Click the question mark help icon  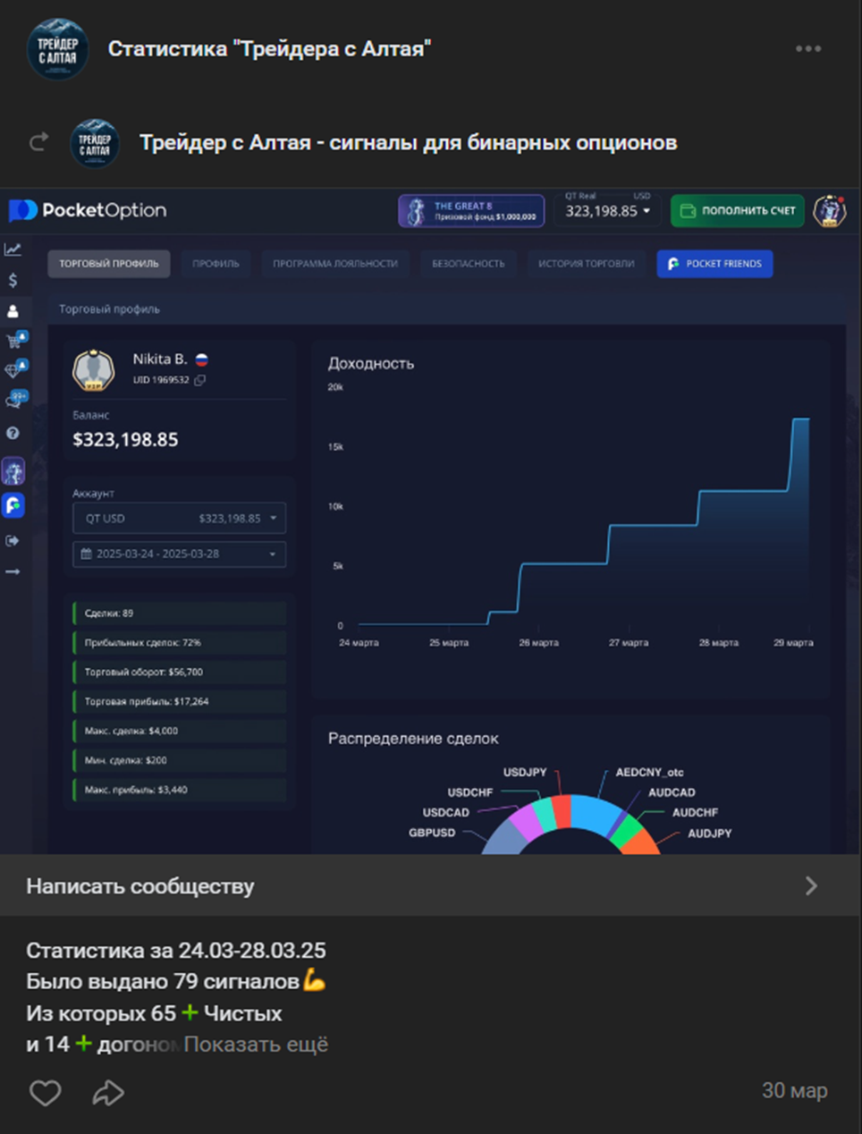pyautogui.click(x=13, y=433)
